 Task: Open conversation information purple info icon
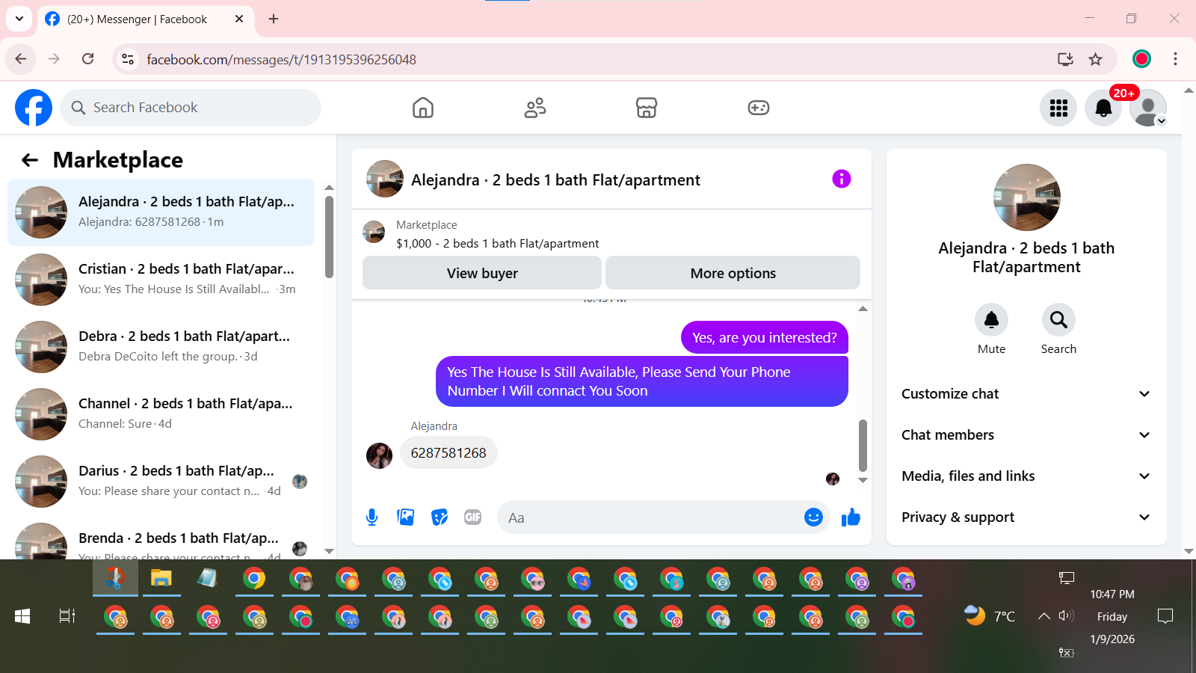coord(842,179)
